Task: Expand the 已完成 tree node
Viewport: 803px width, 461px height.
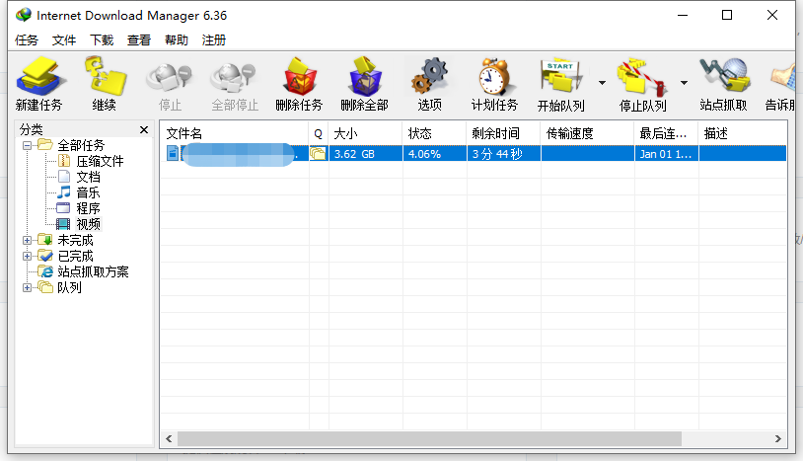Action: [28, 256]
